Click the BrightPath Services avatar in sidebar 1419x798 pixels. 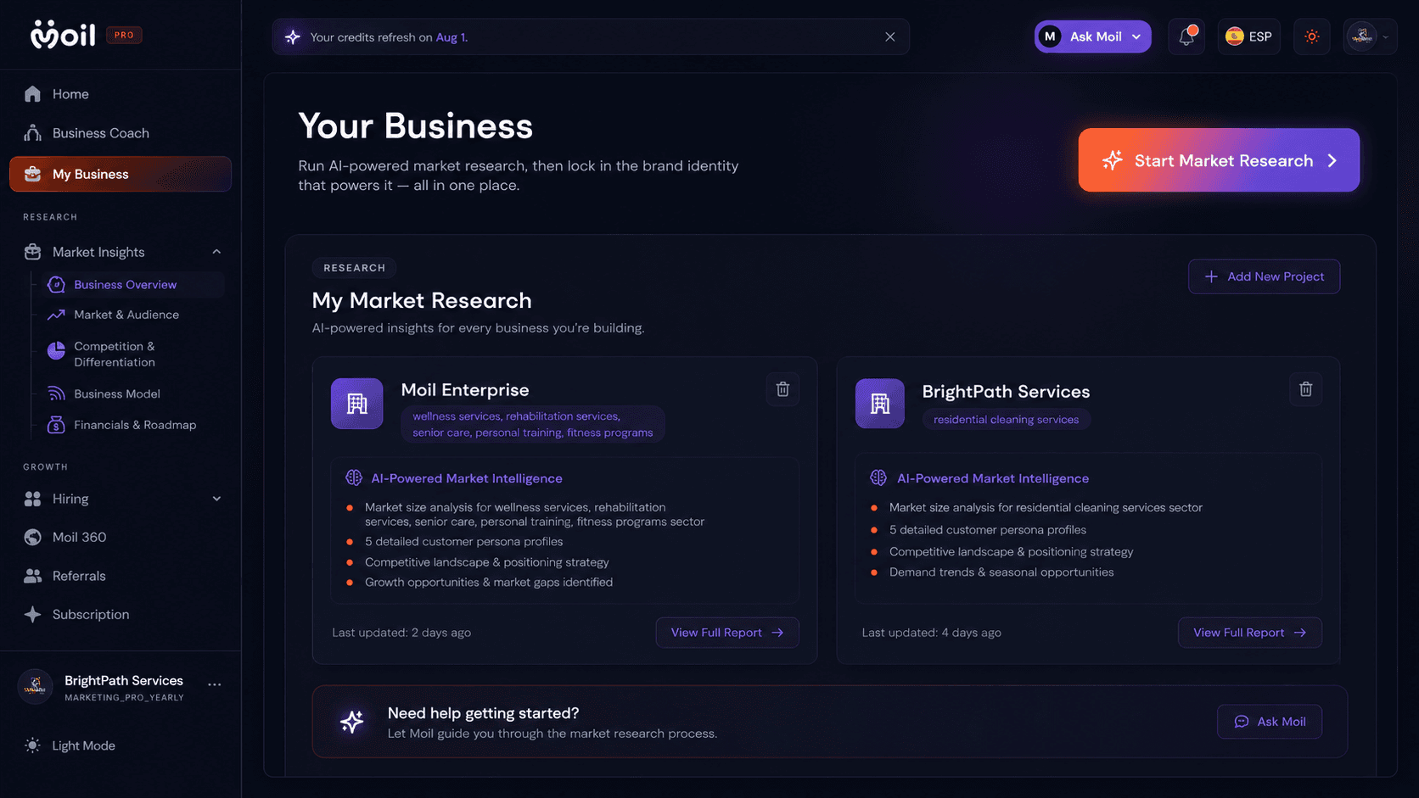coord(36,687)
